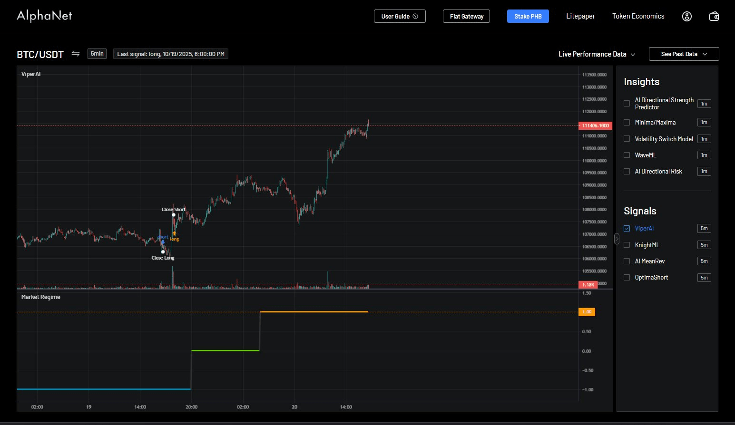The height and width of the screenshot is (425, 735).
Task: Click the orange long signal arrow
Action: coord(175,233)
